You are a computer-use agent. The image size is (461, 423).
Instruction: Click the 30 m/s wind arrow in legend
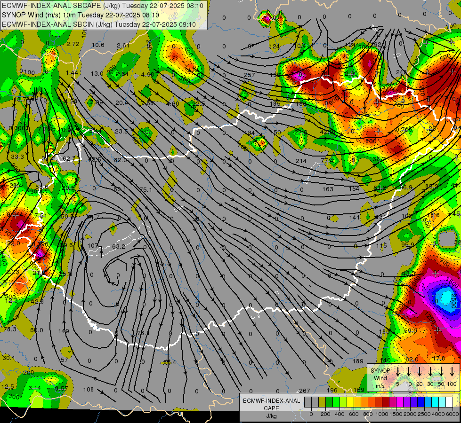pyautogui.click(x=430, y=371)
